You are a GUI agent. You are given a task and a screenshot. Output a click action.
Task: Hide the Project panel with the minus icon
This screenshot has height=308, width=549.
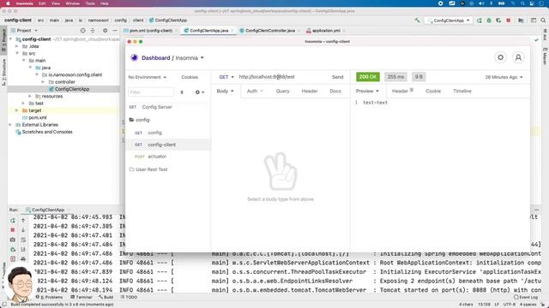[114, 31]
